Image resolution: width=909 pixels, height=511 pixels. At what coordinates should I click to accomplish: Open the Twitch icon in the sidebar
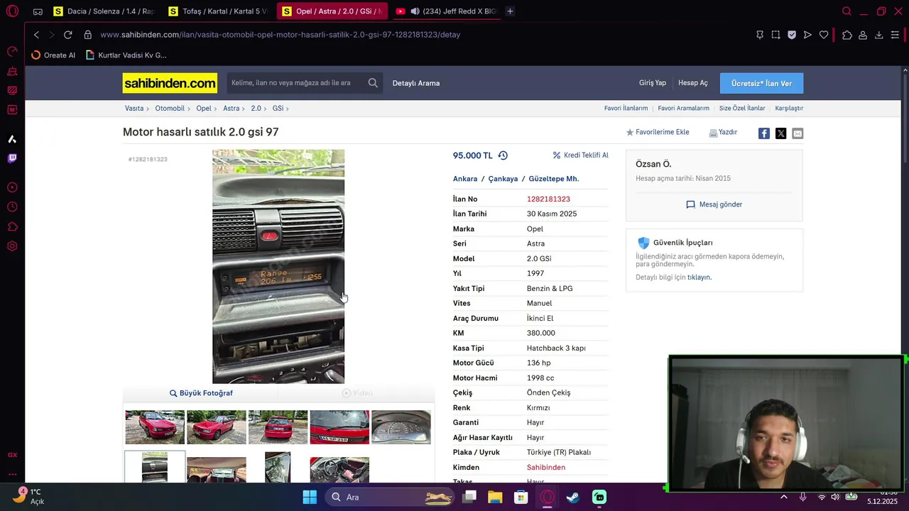[x=12, y=158]
